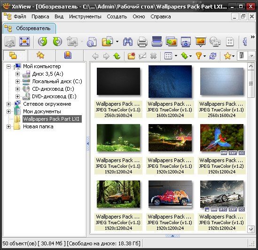Viewport: 258px width, 250px height.
Task: Start slideshow with the projector screen icon
Action: [x=200, y=41]
